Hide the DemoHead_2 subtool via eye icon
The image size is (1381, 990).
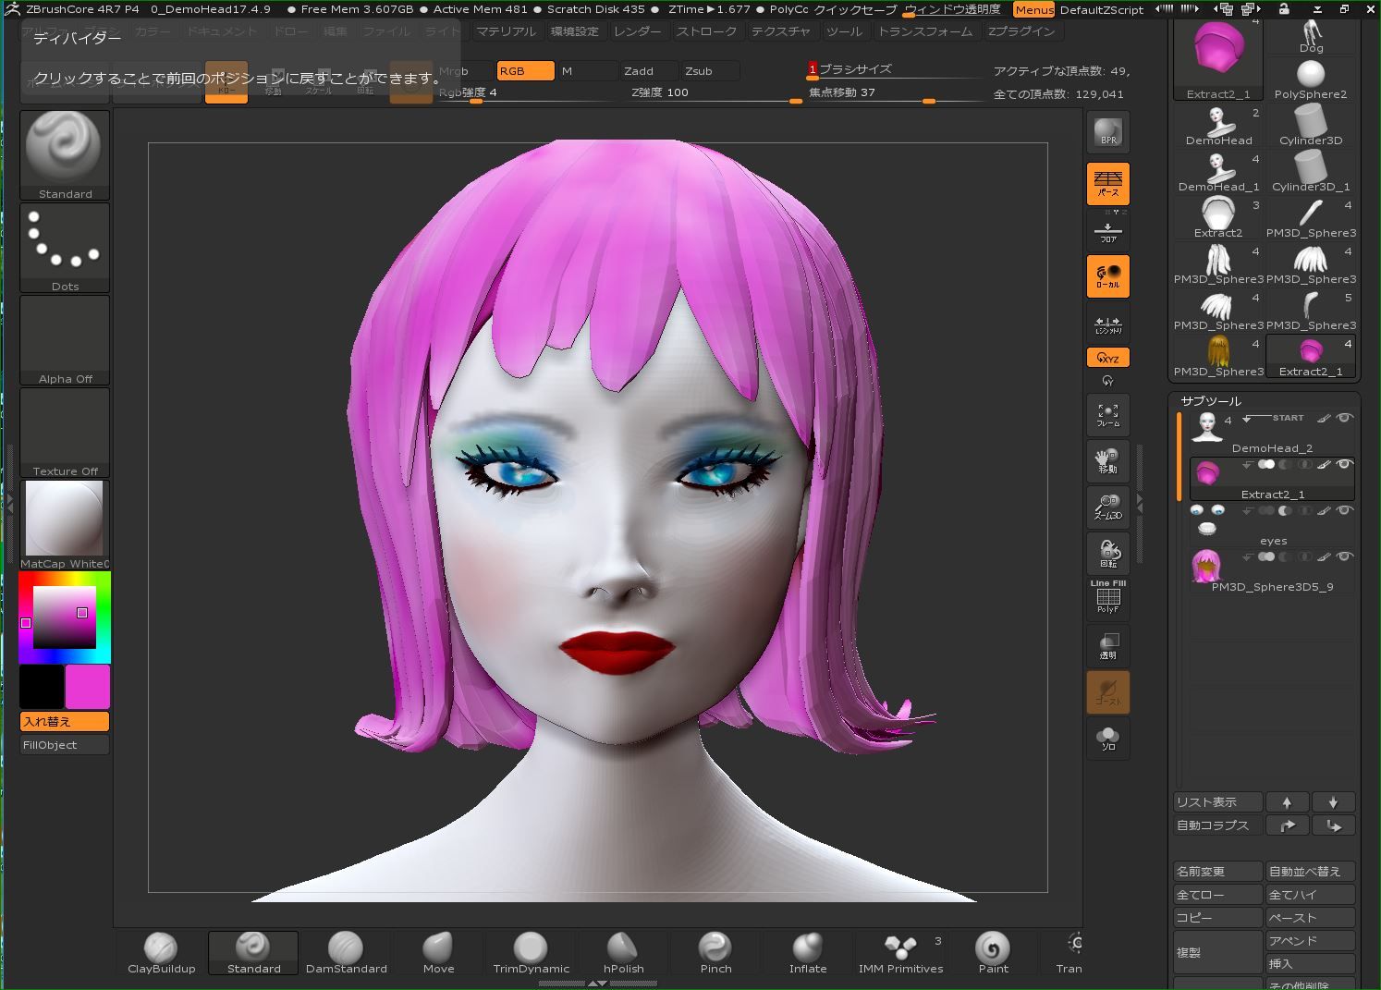click(1345, 418)
